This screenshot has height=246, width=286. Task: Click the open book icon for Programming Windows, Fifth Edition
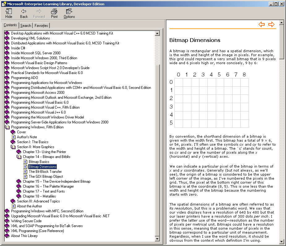click(x=7, y=127)
